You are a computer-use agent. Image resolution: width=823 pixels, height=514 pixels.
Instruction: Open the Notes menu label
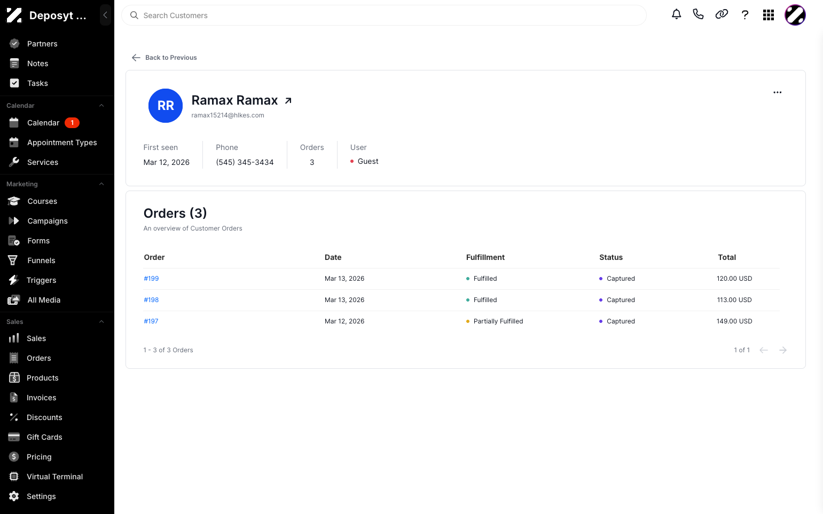point(37,64)
